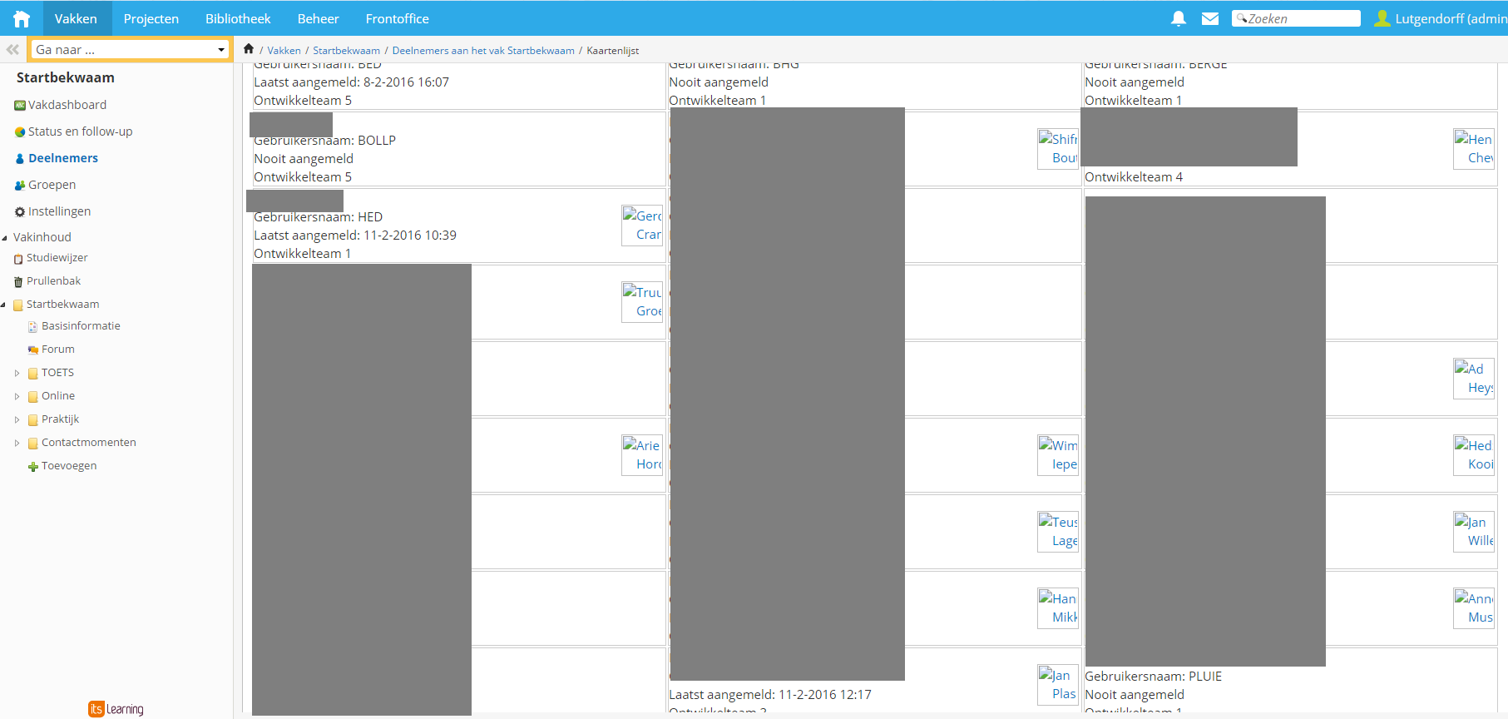Click Toevoegen plus item in tree
The width and height of the screenshot is (1508, 719).
coord(68,466)
